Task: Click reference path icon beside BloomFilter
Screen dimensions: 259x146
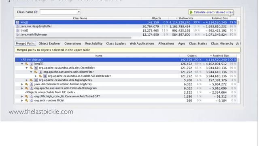Action: (x=36, y=72)
